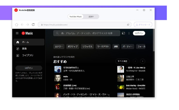Minimize the Youtube音楽変換 window
Screen dimensions: 179x110
point(137,10)
